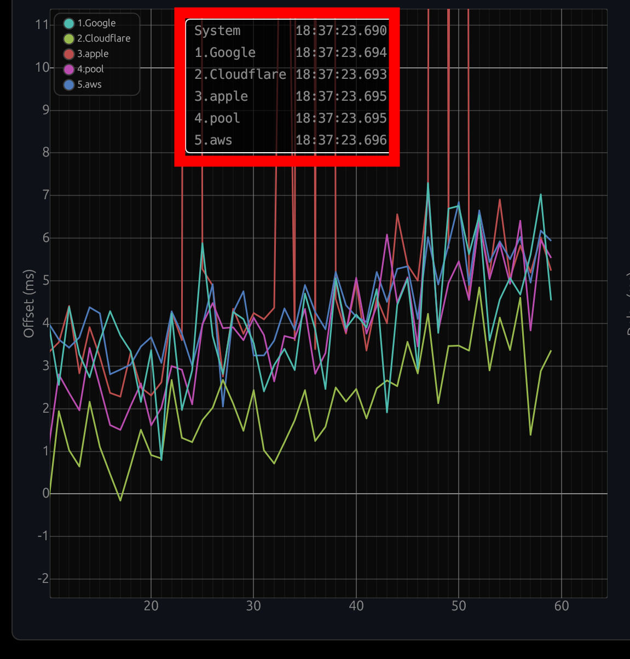Click the 5.aws timestamp 18:37:23.696 in tooltip
630x659 pixels.
pyautogui.click(x=341, y=140)
